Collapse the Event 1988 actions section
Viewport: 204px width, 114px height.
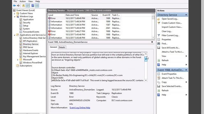(186, 70)
